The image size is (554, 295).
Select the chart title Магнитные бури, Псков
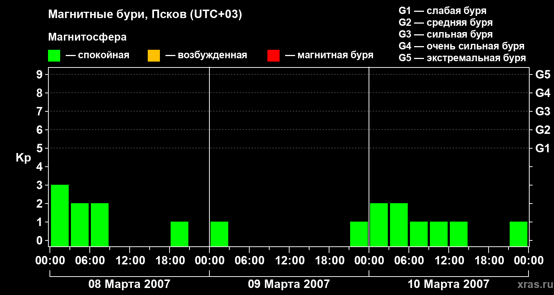[x=145, y=15]
